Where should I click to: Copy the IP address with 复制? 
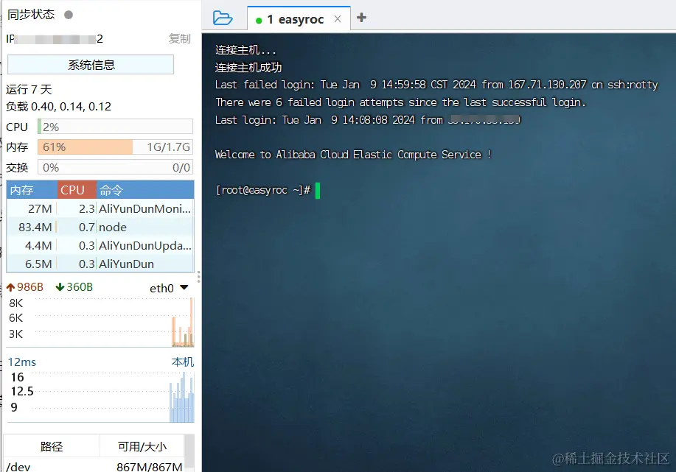click(179, 39)
